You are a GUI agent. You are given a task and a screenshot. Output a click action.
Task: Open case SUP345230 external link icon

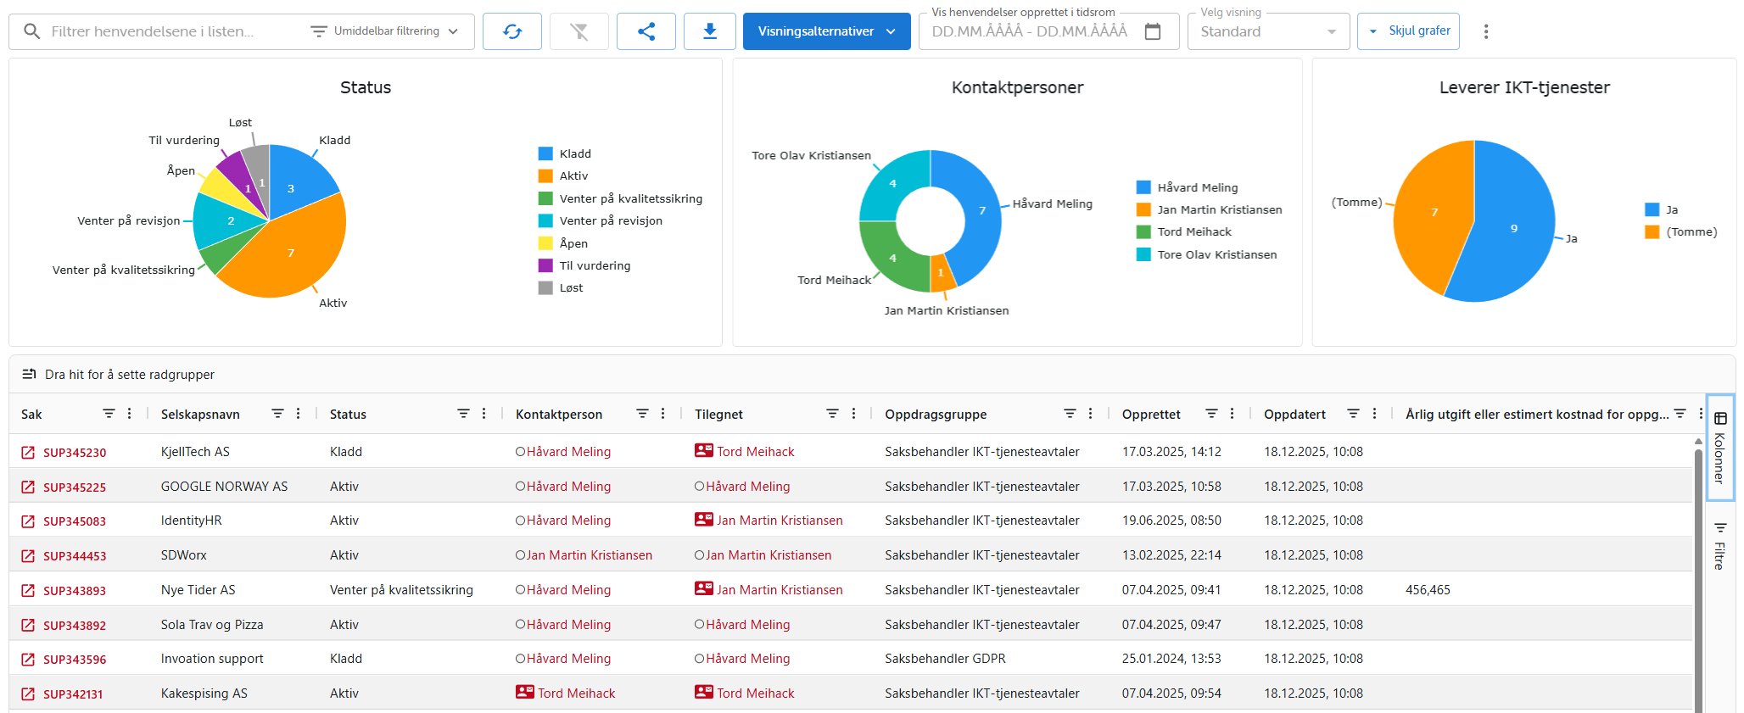[x=28, y=453]
